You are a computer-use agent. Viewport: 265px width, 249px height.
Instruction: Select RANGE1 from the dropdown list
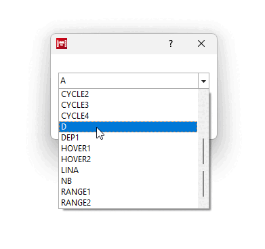128,192
